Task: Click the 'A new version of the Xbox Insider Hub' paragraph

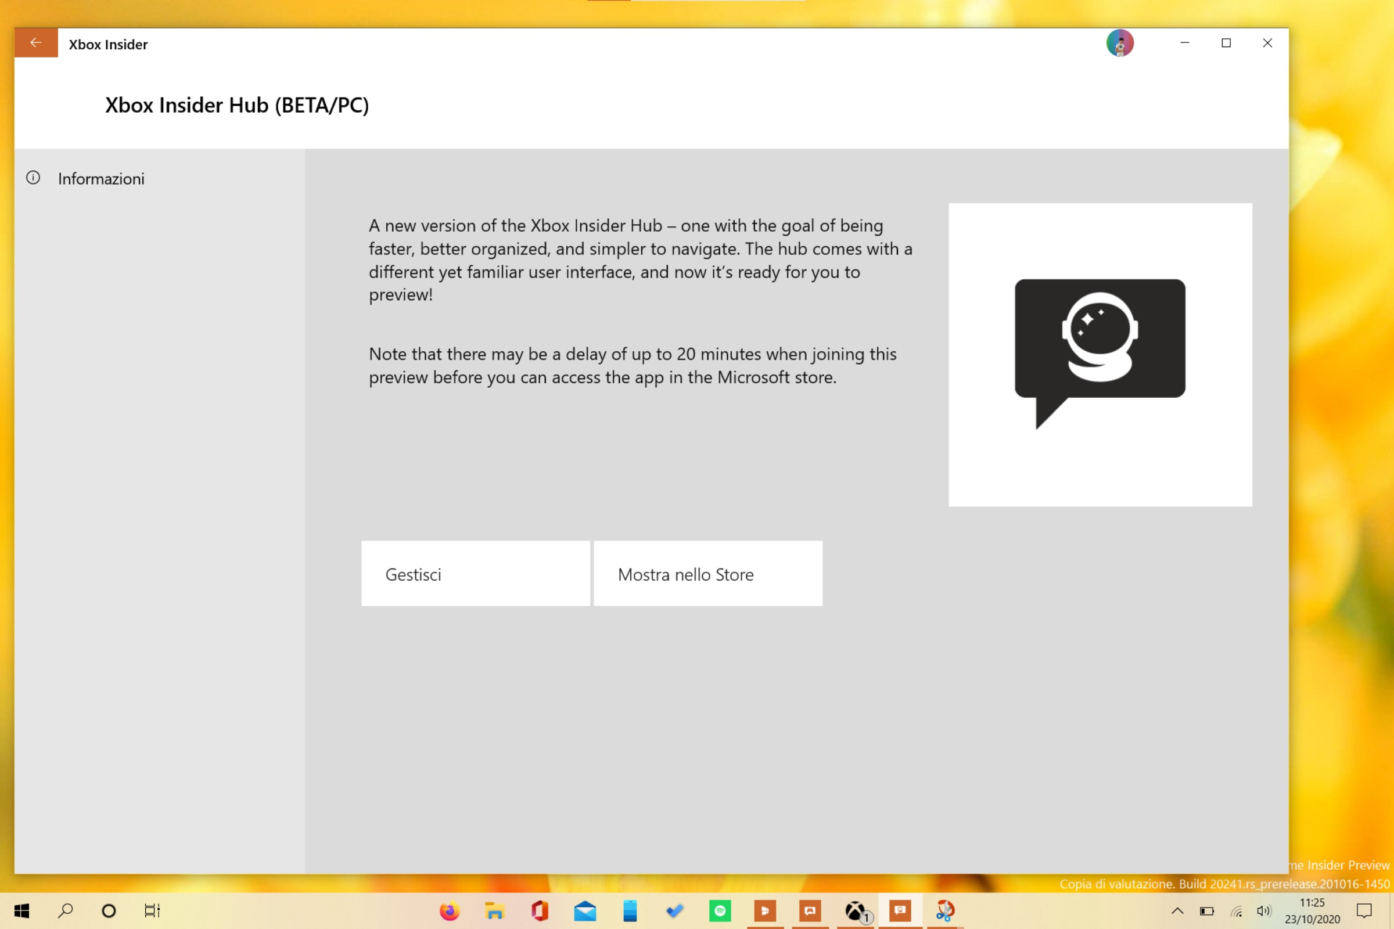Action: coord(640,260)
